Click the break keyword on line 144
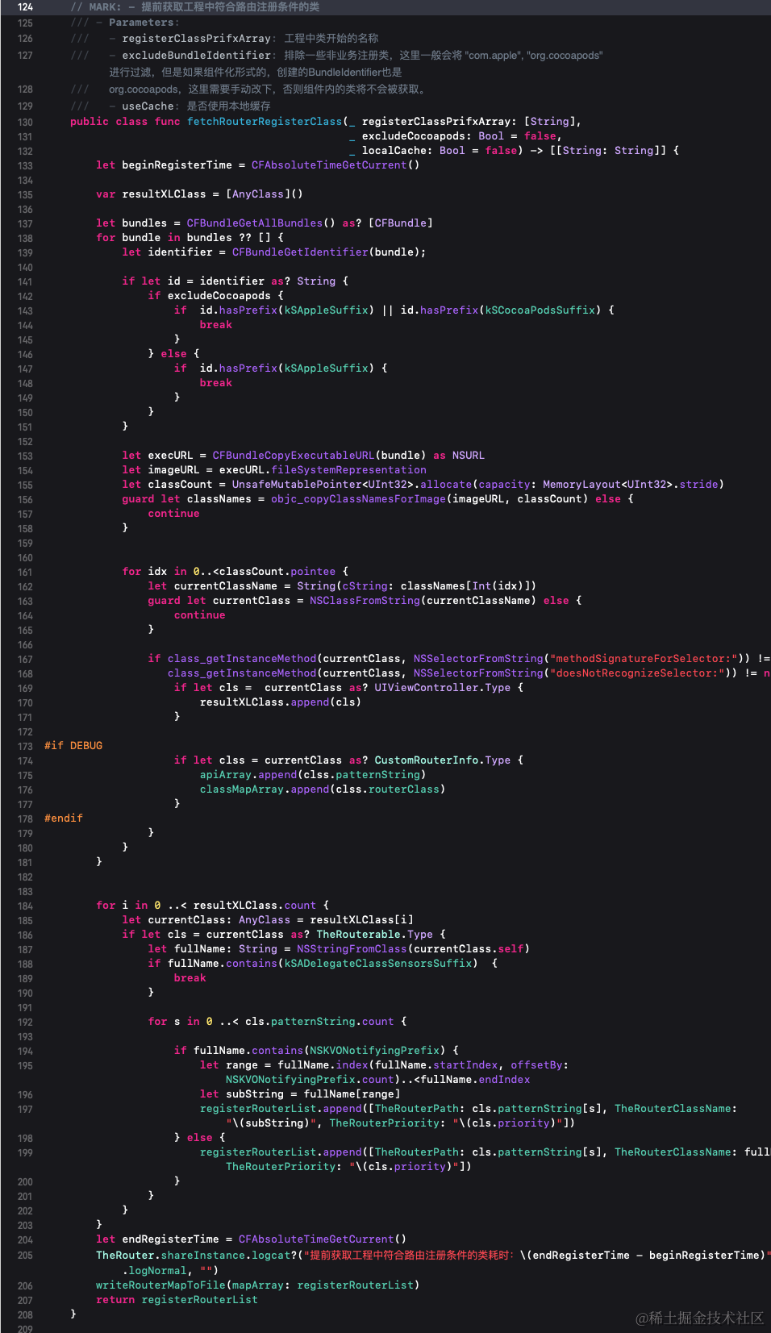This screenshot has height=1333, width=771. coord(216,325)
